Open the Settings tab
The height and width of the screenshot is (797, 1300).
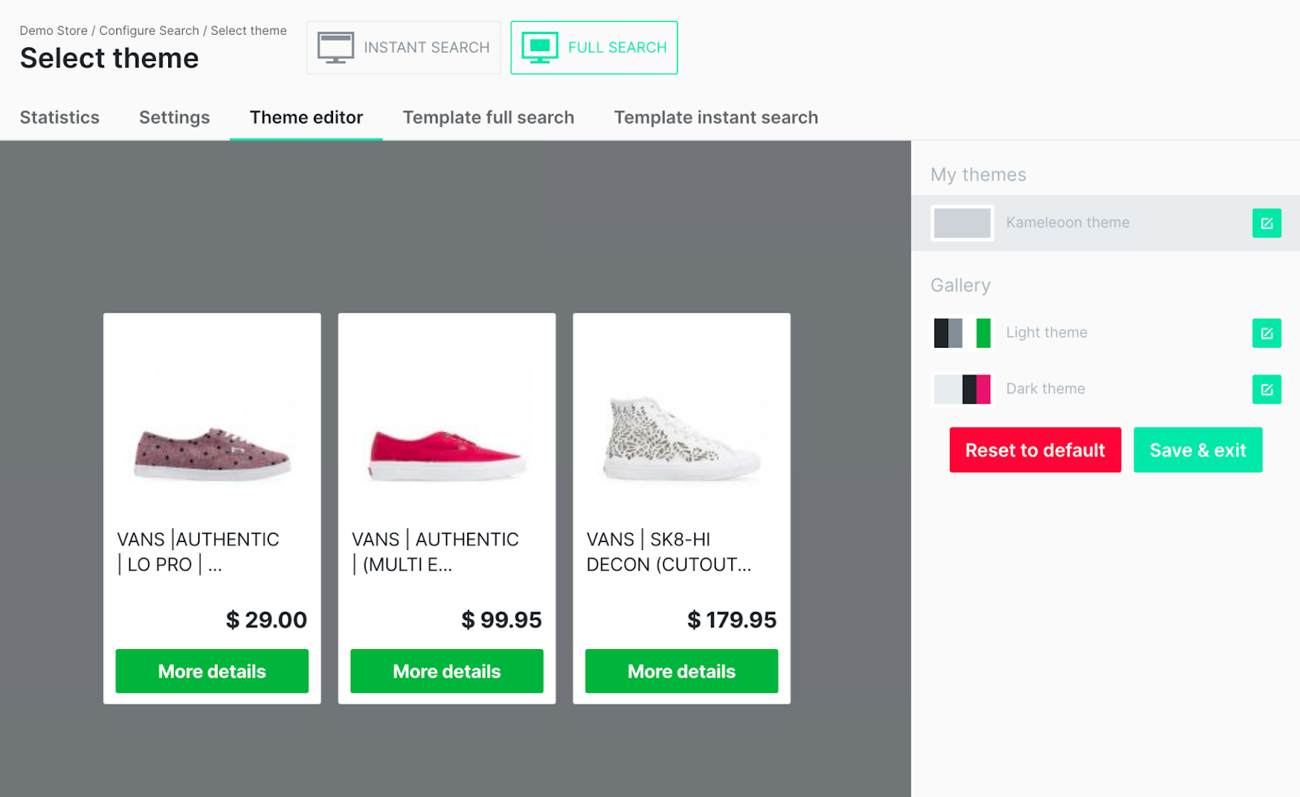[174, 118]
